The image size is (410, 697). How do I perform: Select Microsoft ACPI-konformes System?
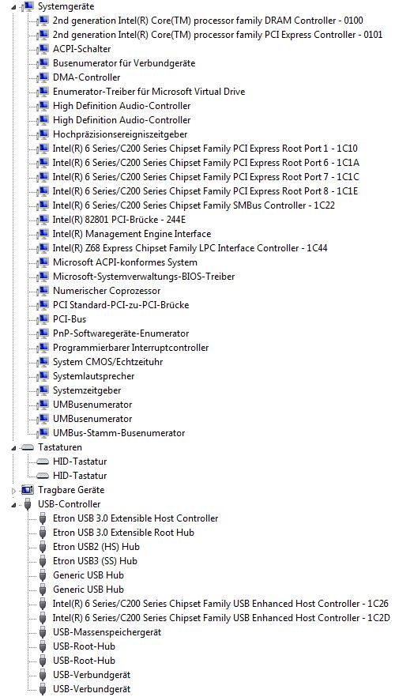pos(125,262)
